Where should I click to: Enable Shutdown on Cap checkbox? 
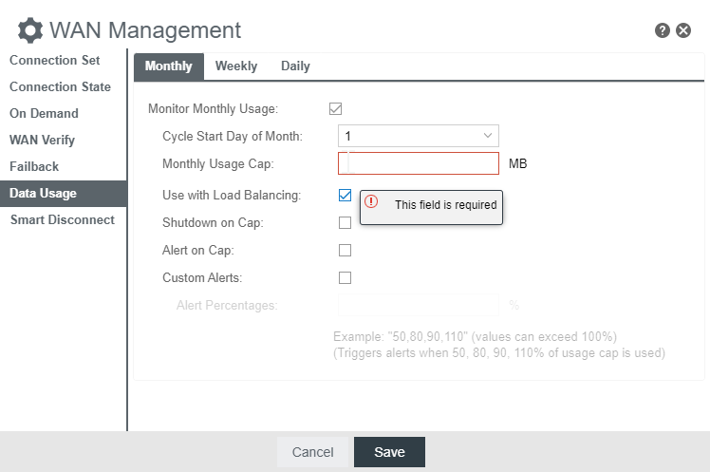[x=346, y=223]
